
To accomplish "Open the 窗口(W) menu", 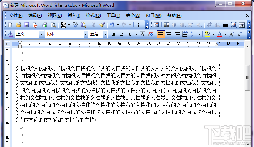I will pyautogui.click(x=153, y=16).
